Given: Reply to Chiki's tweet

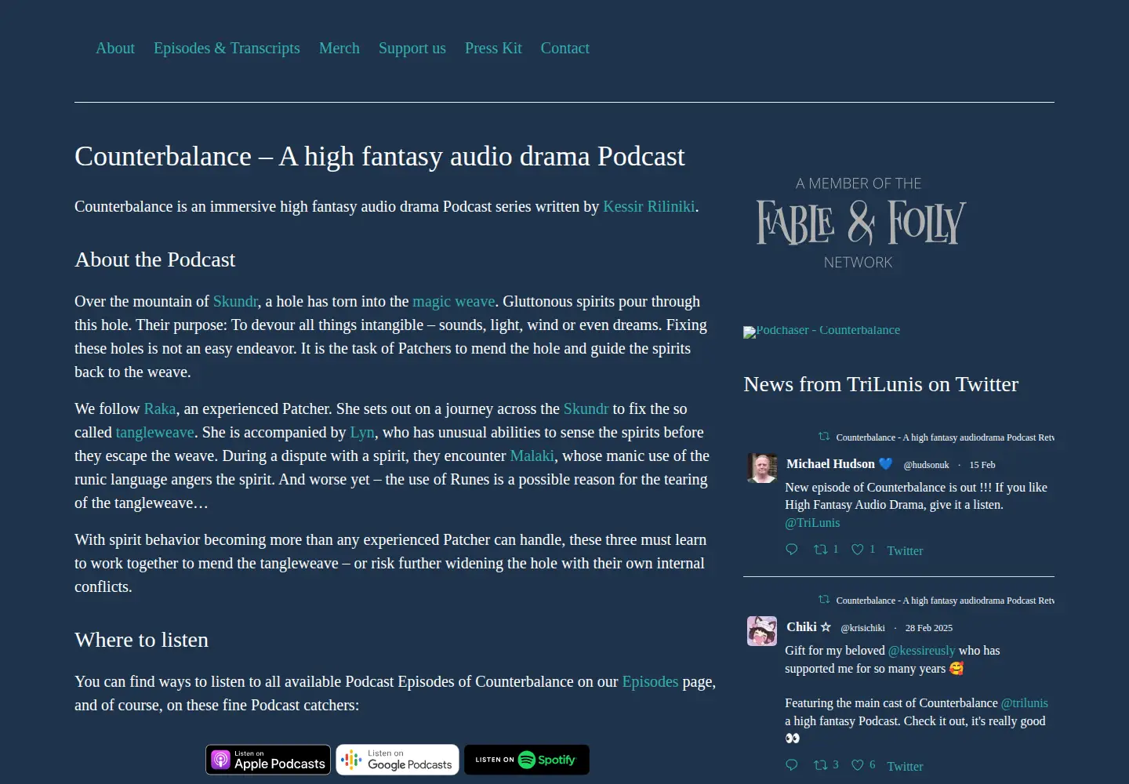Looking at the screenshot, I should [792, 765].
